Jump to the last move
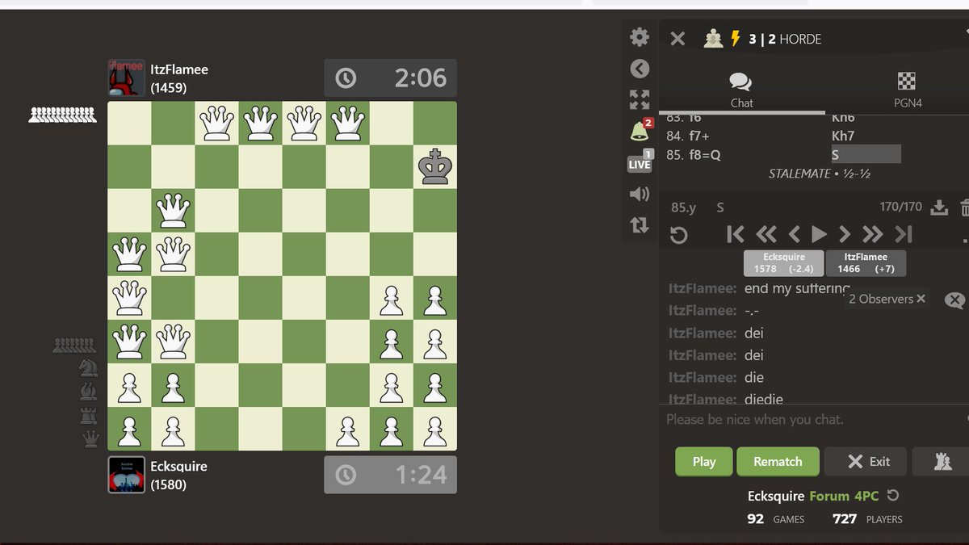 point(904,234)
